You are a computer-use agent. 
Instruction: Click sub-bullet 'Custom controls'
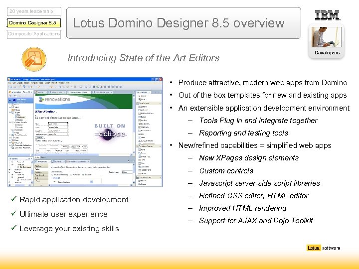pyautogui.click(x=226, y=171)
